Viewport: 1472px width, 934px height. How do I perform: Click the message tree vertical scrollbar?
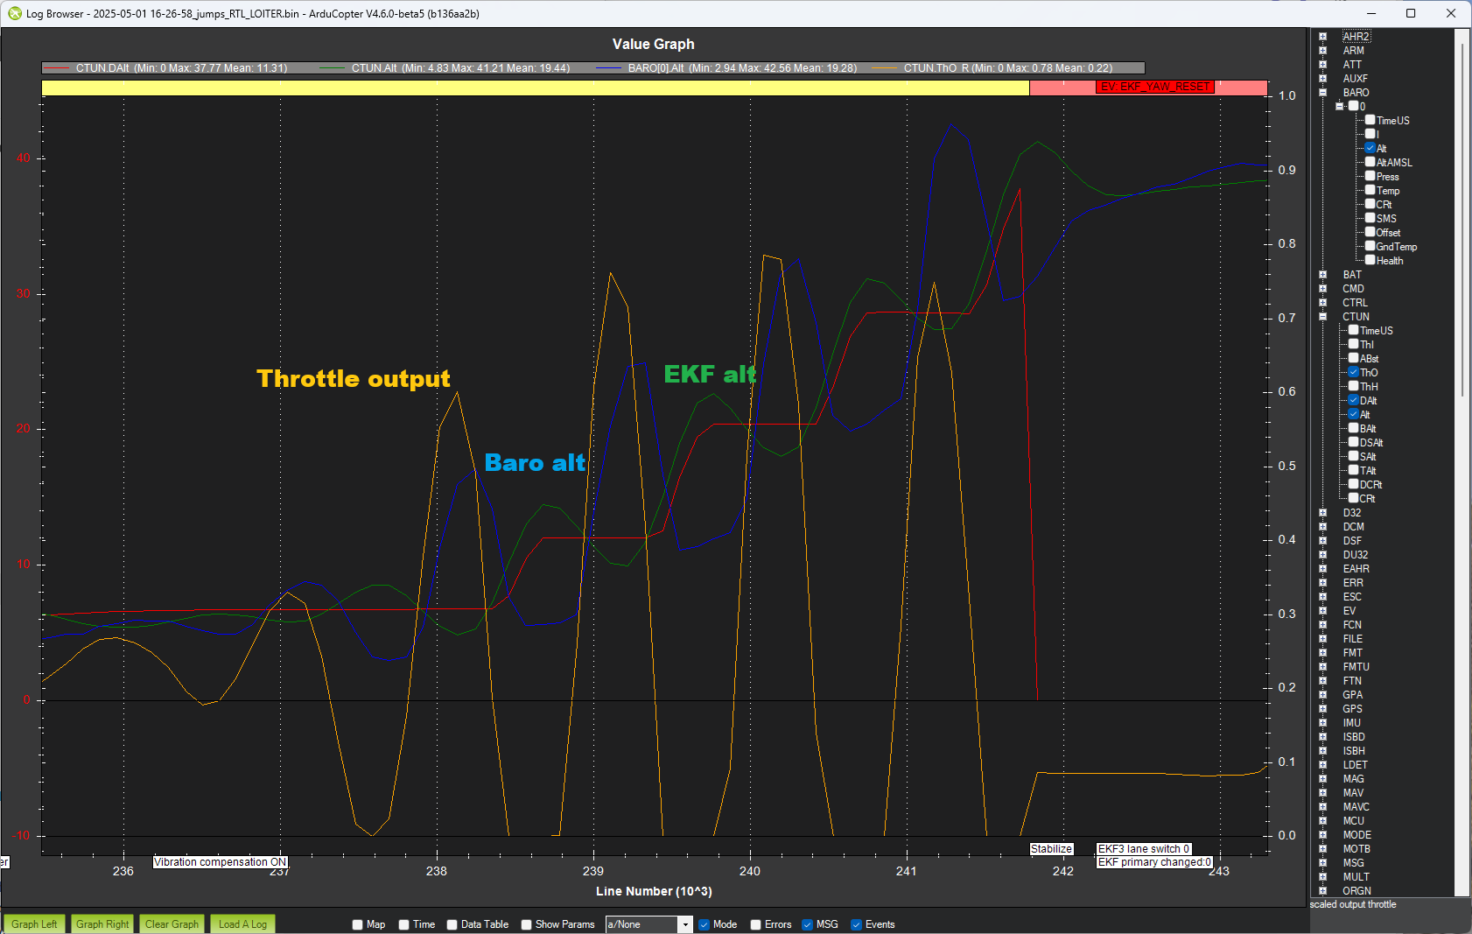(x=1461, y=464)
